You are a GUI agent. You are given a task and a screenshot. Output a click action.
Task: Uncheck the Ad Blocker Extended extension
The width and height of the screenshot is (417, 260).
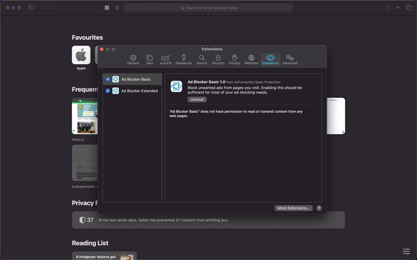click(x=108, y=91)
